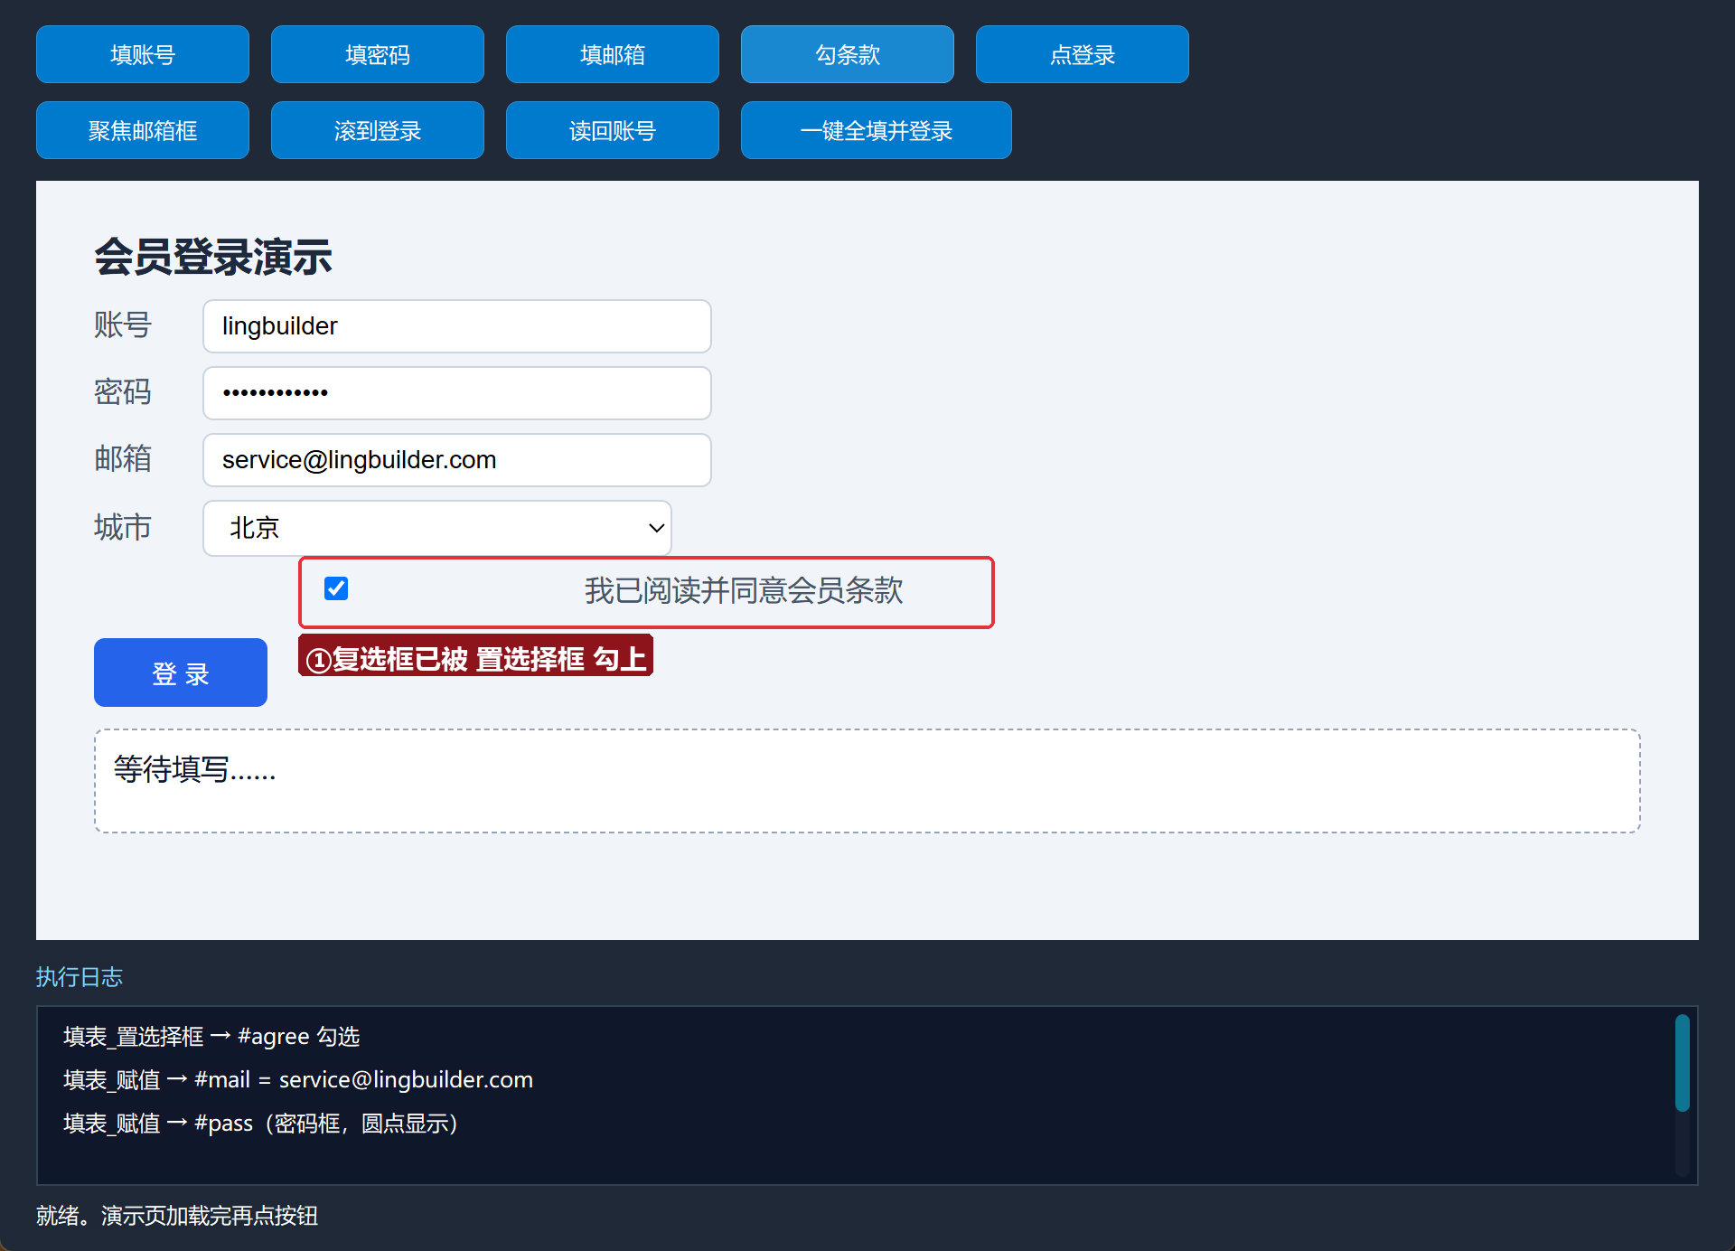Click the 密码 field label
The height and width of the screenshot is (1251, 1735).
point(123,391)
